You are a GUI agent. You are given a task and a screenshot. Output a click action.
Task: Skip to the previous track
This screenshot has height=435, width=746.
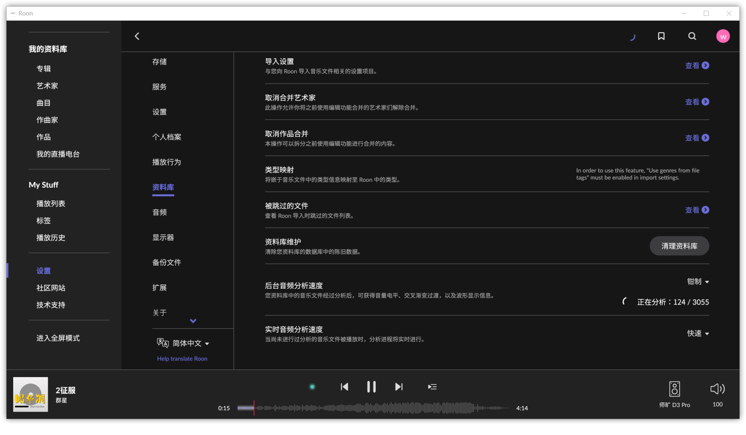pos(344,387)
